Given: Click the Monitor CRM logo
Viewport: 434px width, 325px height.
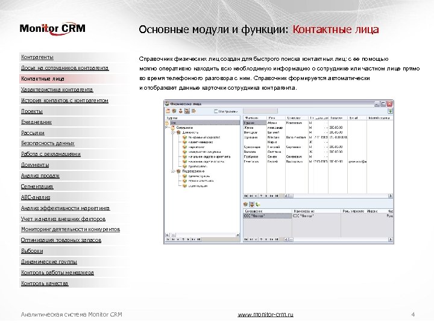Looking at the screenshot, I should [x=52, y=29].
